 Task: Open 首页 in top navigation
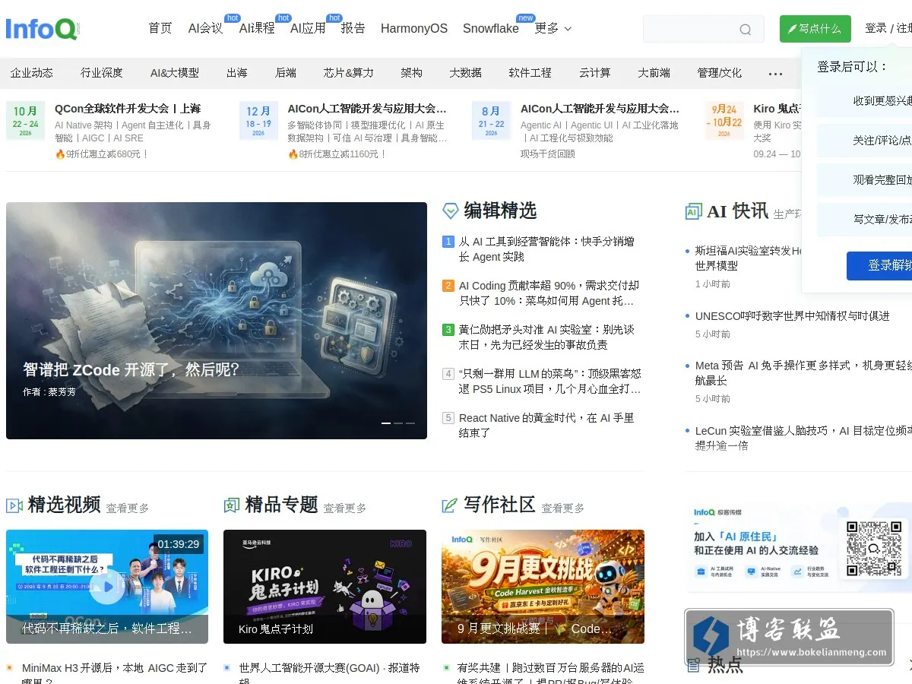tap(160, 28)
